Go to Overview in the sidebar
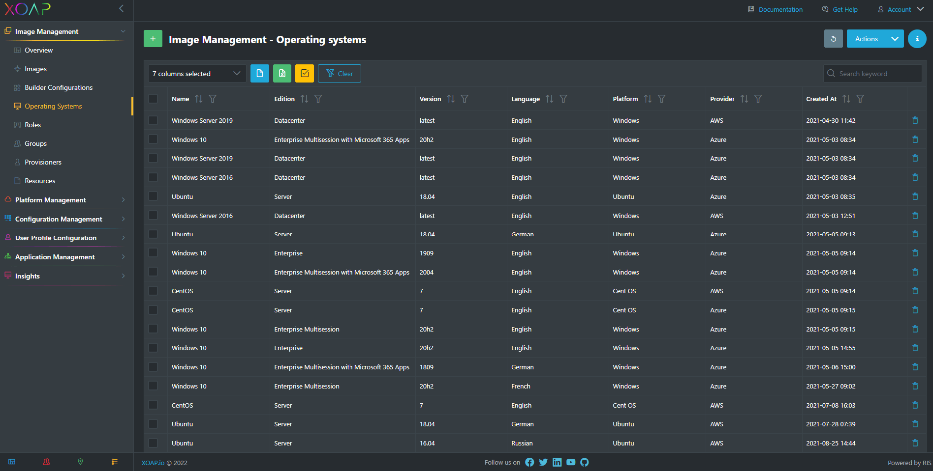Viewport: 933px width, 471px height. (x=38, y=50)
